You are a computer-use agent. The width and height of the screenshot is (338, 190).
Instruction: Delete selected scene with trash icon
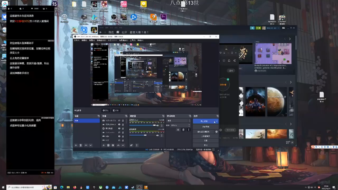pos(81,145)
